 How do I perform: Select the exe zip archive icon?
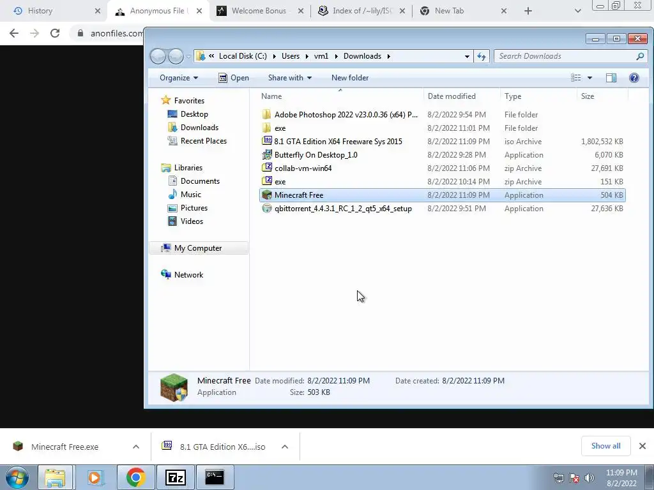point(266,182)
